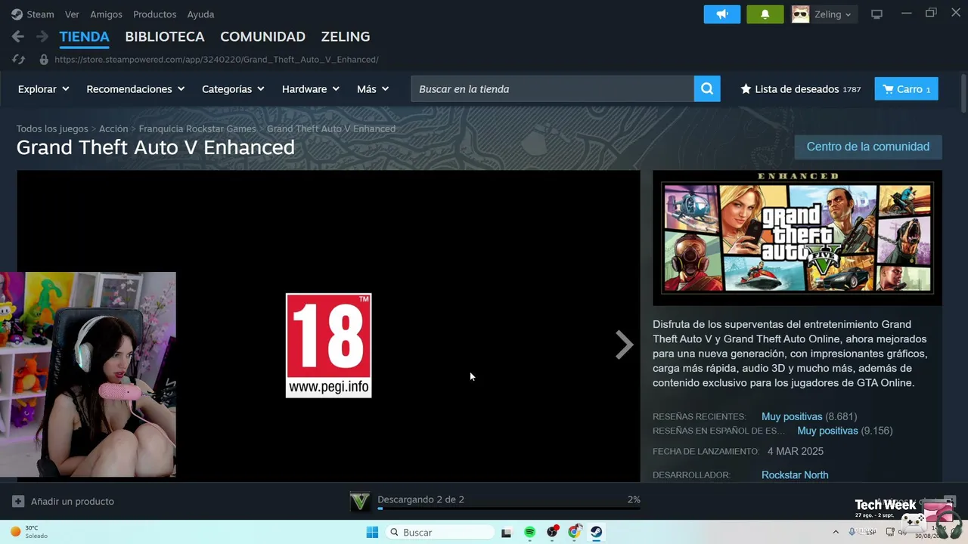The image size is (968, 544).
Task: Open Centro de la comunidad
Action: tap(868, 147)
